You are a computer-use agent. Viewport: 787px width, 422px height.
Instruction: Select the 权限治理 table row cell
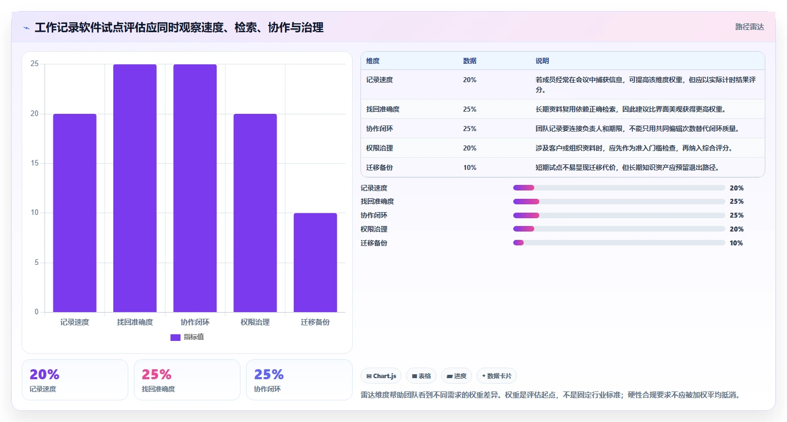379,148
